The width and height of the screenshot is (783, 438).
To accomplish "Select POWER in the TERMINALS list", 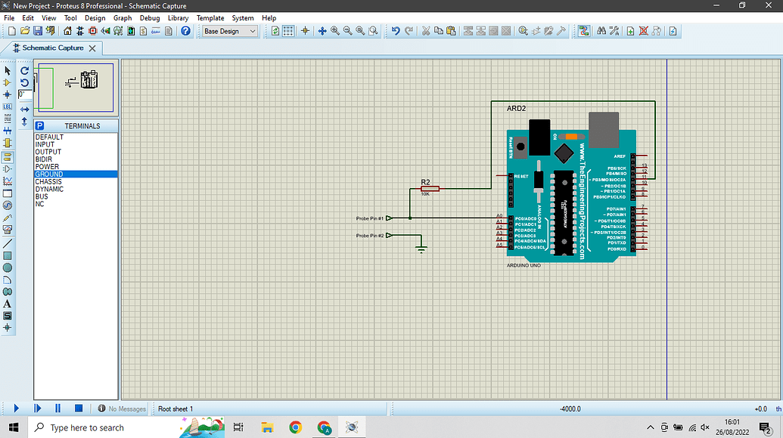I will (47, 166).
